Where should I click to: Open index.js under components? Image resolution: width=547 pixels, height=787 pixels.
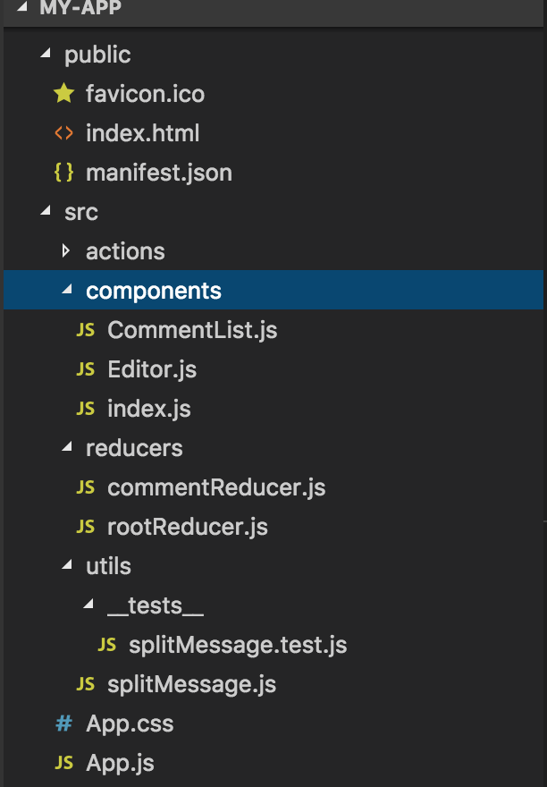(x=148, y=409)
